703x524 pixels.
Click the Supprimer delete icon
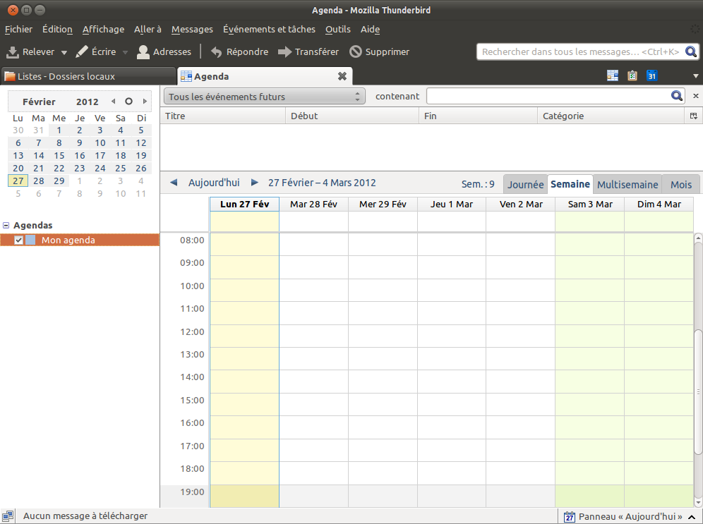pos(356,51)
